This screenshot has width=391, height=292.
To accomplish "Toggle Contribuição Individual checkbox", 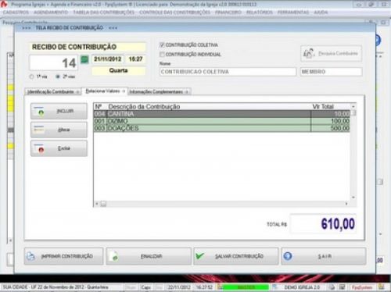I will tap(162, 54).
